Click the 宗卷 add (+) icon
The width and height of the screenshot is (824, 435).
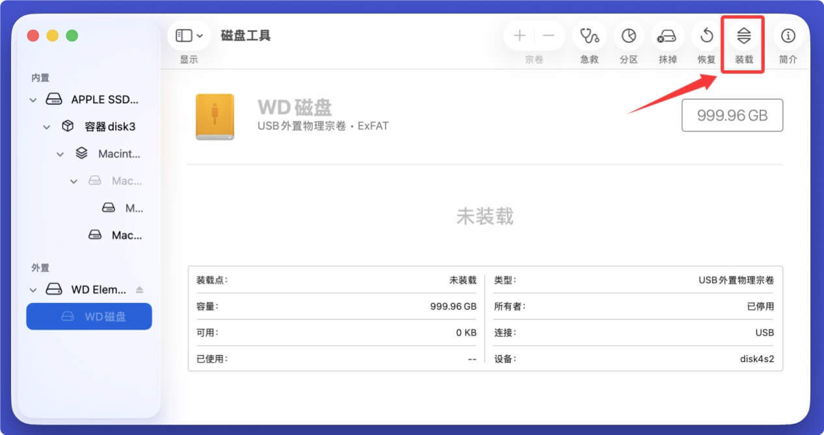(x=520, y=36)
